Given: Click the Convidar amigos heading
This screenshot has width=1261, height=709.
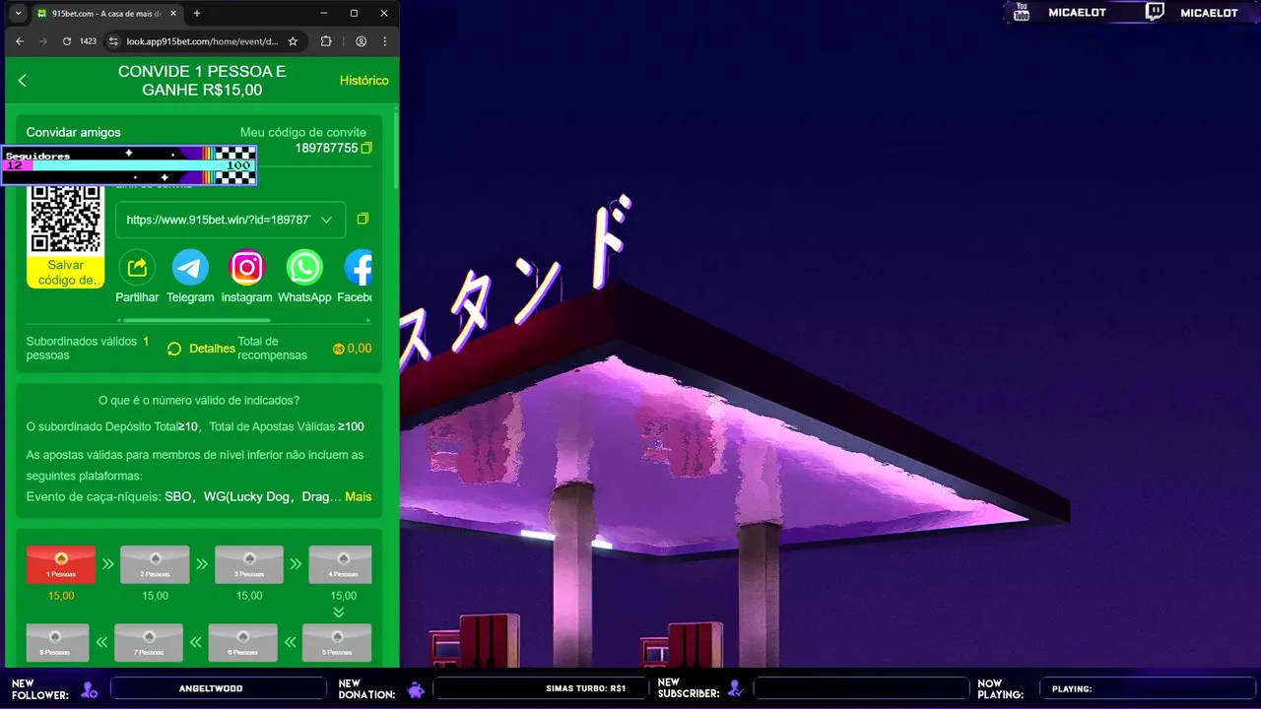Looking at the screenshot, I should point(74,132).
